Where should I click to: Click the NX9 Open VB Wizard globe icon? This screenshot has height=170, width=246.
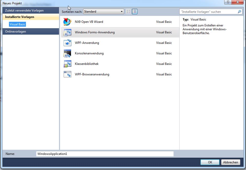point(67,22)
